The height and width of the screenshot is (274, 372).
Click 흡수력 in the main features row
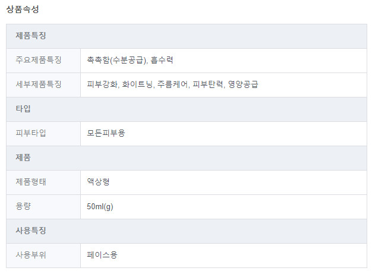(x=162, y=60)
